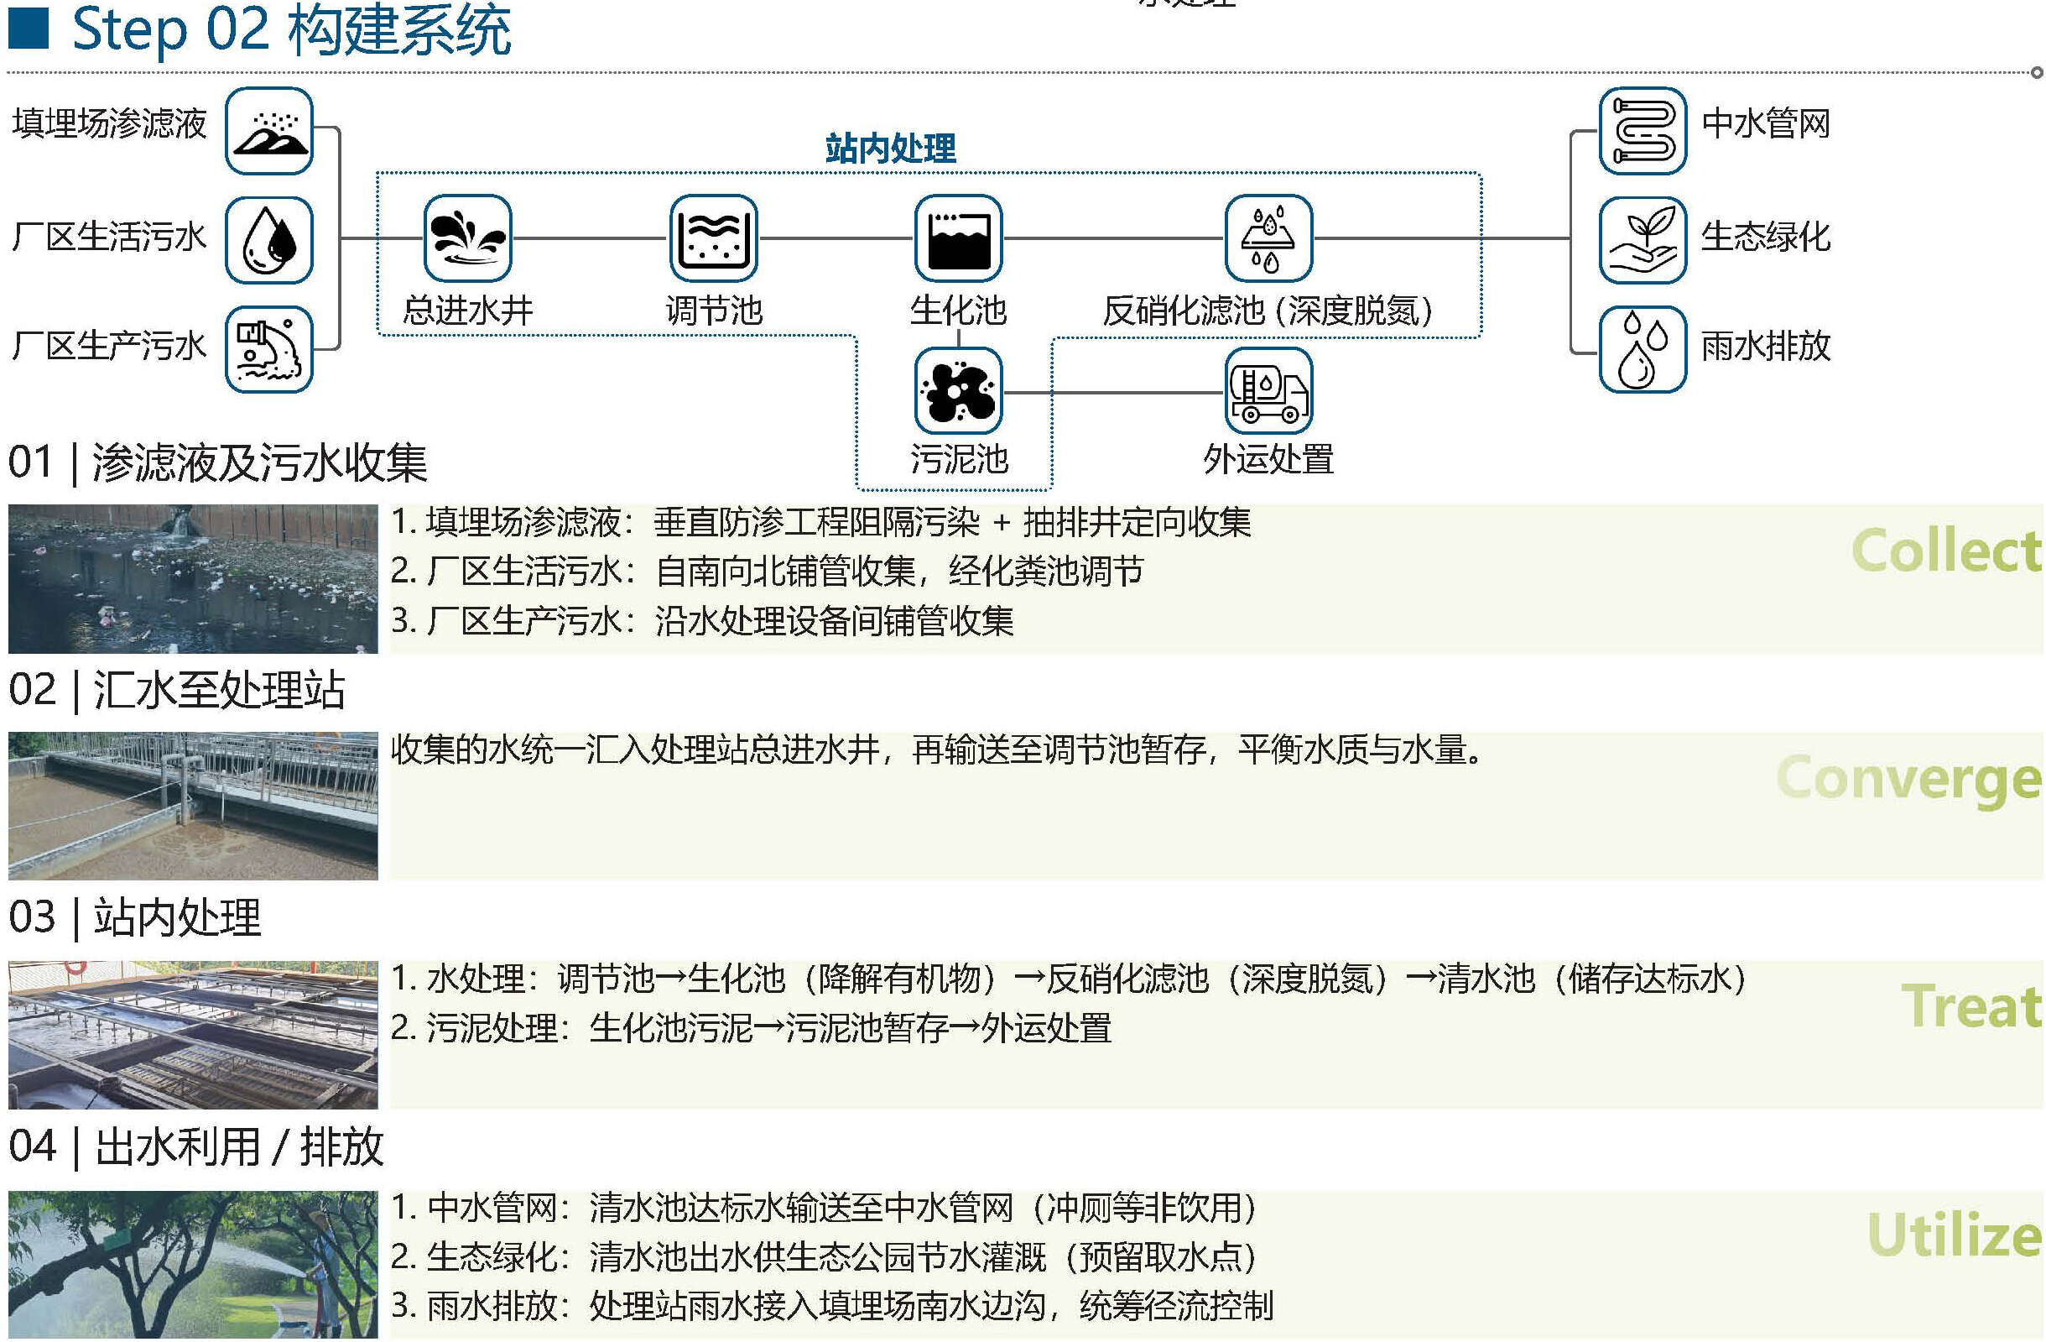The width and height of the screenshot is (2046, 1342).
Task: Click the 04 出水利用 / 排放 heading
Action: point(196,1146)
